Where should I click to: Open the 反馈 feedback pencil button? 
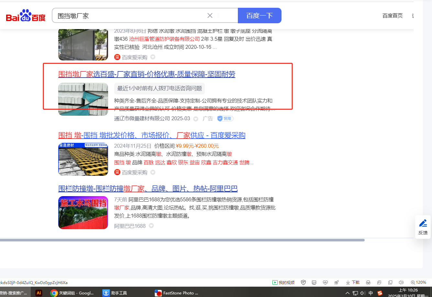point(423,227)
